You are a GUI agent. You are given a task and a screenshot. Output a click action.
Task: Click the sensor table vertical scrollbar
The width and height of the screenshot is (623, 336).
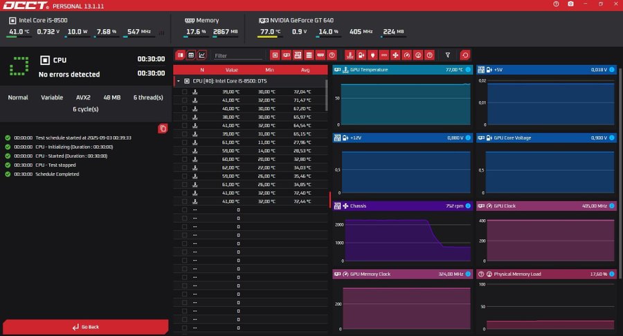tap(327, 93)
